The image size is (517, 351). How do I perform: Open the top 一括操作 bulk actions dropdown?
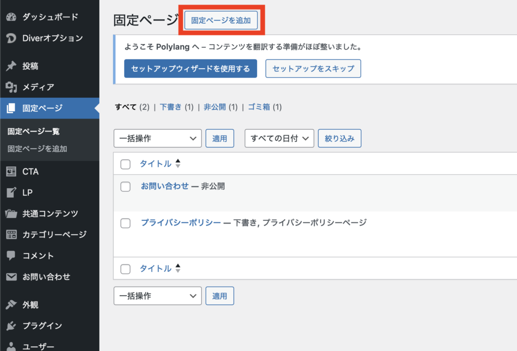[158, 138]
